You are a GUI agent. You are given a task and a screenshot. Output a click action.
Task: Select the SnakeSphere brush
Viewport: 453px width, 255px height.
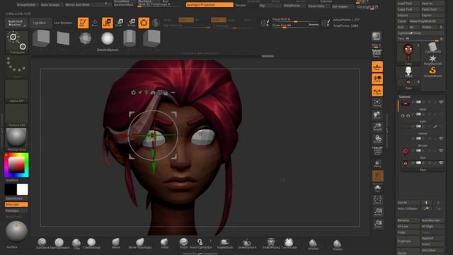[x=247, y=244]
